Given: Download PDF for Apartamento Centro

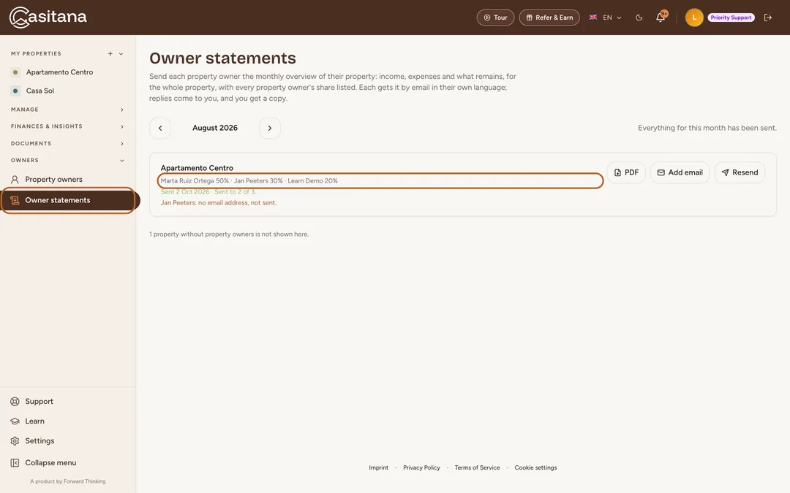Looking at the screenshot, I should point(625,172).
